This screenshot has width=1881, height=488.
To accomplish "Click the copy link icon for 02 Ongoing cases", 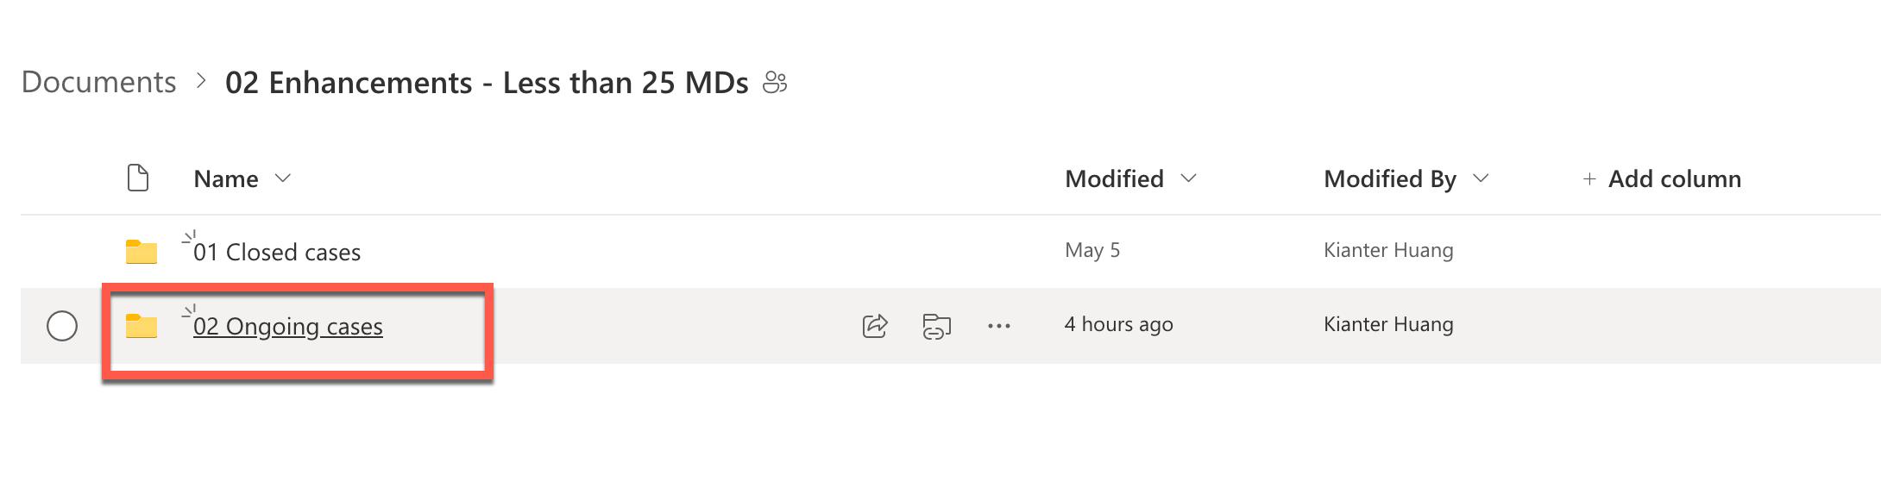I will coord(936,326).
